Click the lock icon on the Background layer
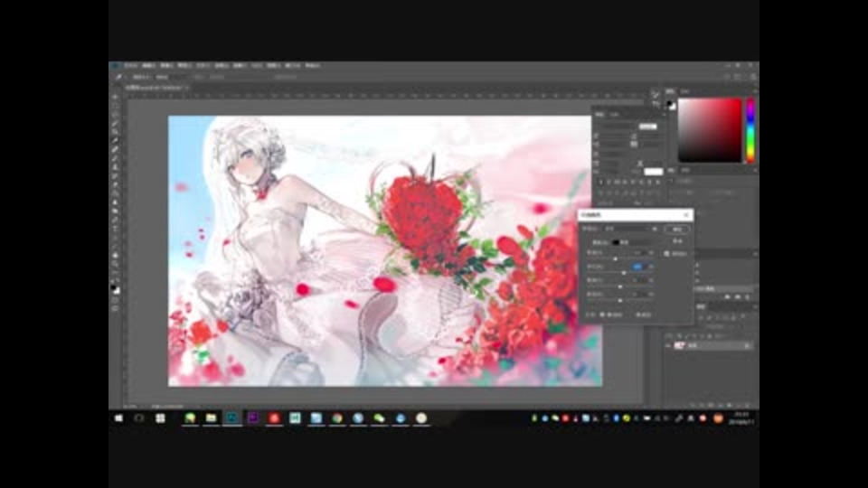The height and width of the screenshot is (488, 868). [x=747, y=346]
